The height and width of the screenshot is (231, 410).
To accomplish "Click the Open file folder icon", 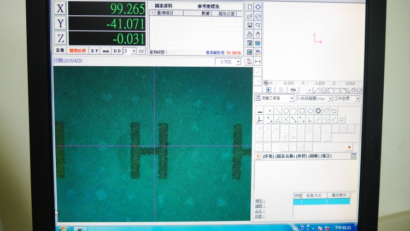I will pyautogui.click(x=249, y=16).
